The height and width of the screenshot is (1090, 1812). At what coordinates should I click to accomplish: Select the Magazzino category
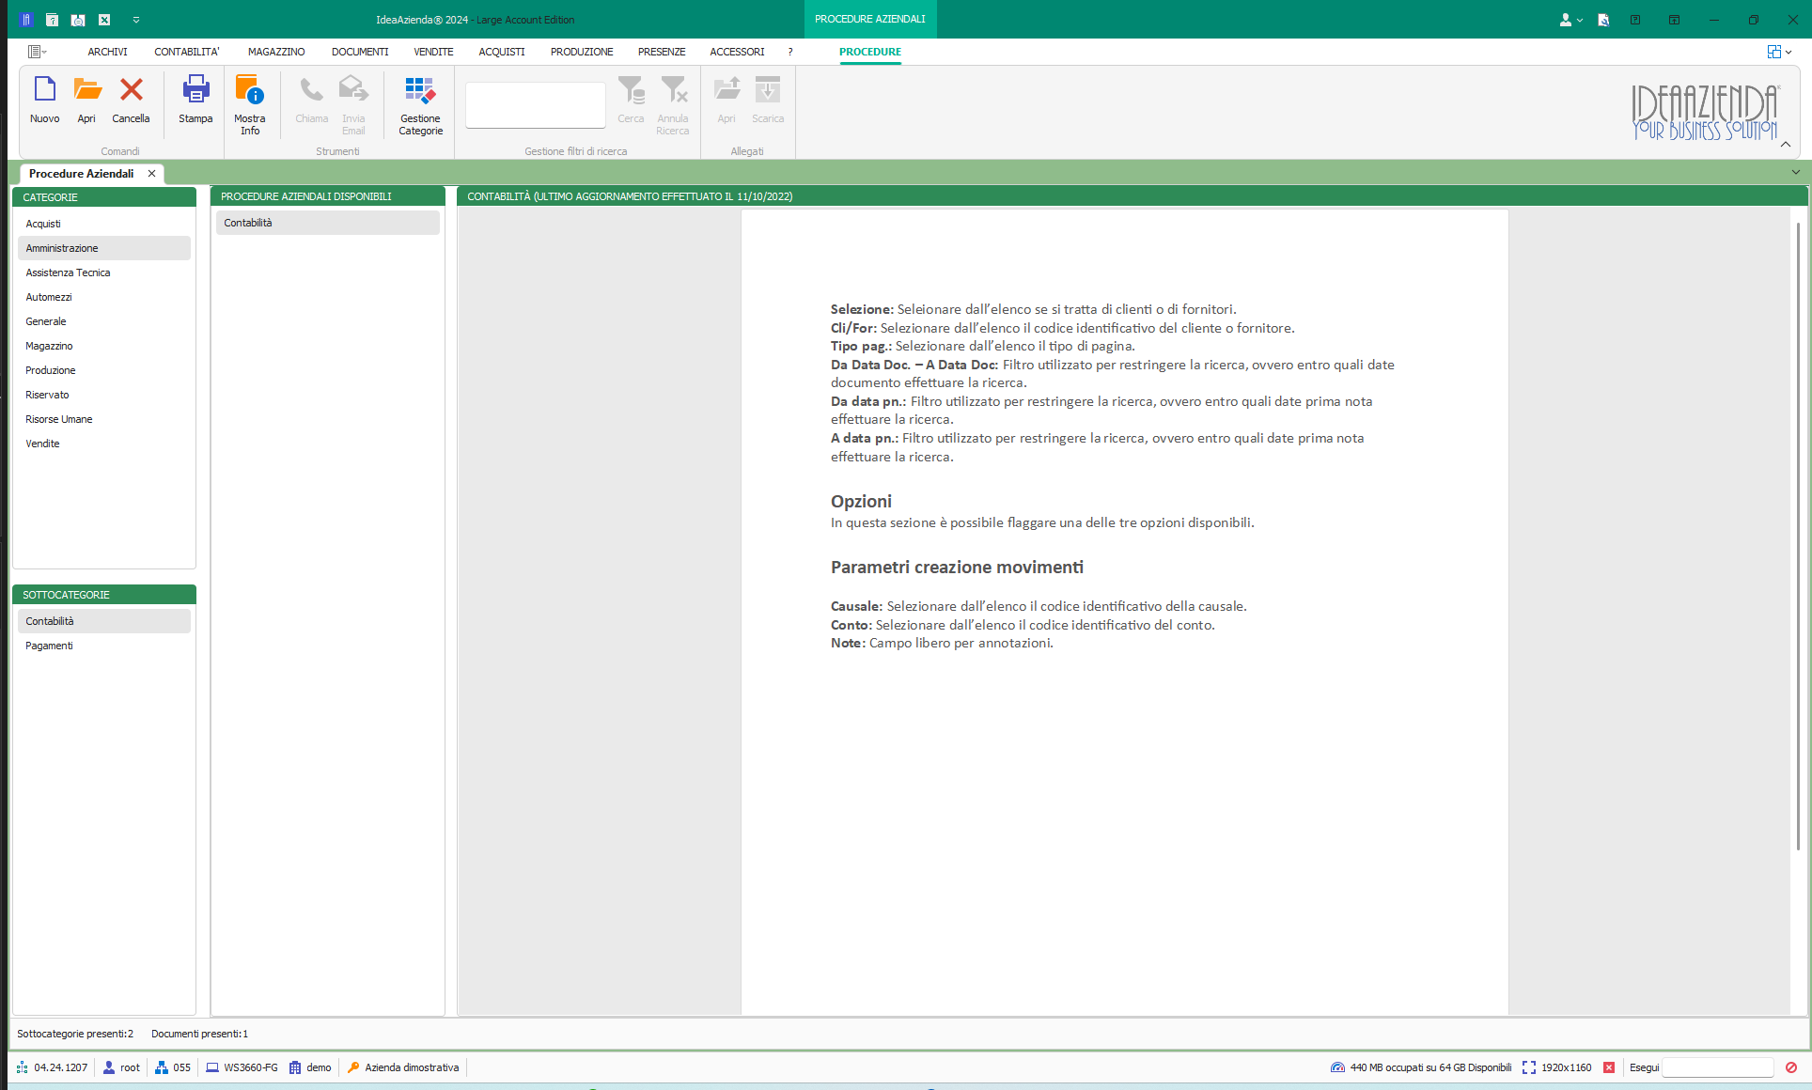click(x=104, y=346)
